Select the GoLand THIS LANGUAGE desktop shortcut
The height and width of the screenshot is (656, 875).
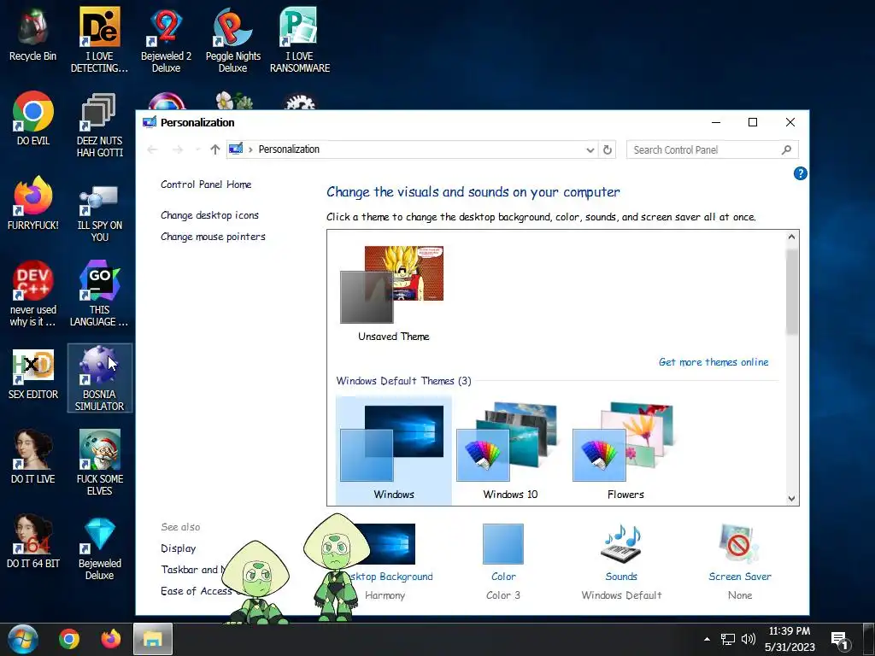[99, 293]
